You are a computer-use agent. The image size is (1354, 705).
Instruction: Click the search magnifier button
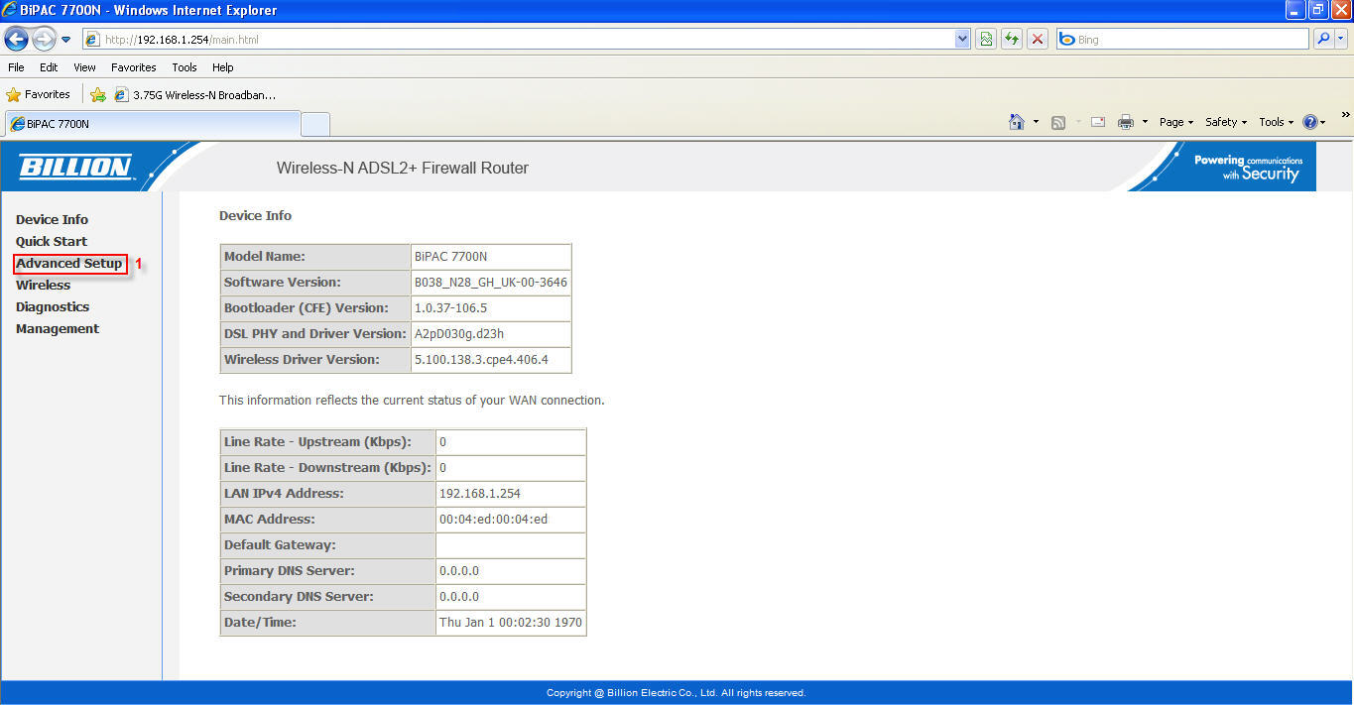coord(1323,40)
